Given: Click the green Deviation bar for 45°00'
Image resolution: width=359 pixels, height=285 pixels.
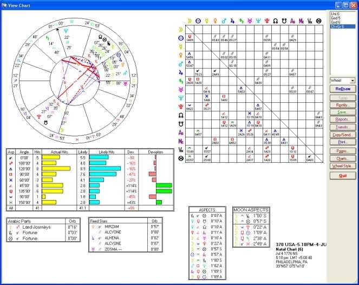Looking at the screenshot, I should click(164, 185).
